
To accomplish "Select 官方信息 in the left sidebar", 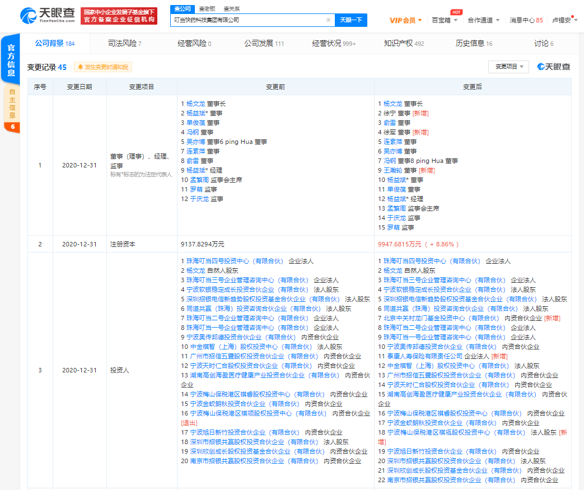I will coord(11,59).
